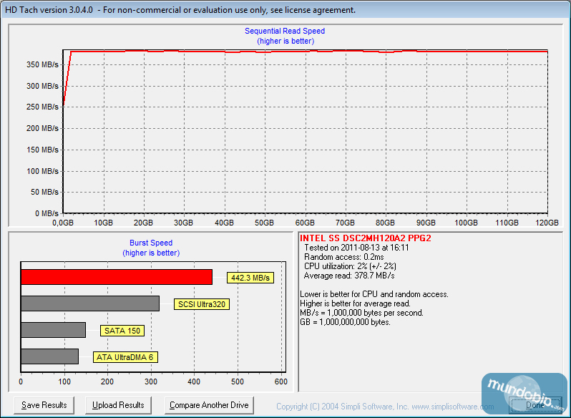Viewport: 571px width, 418px height.
Task: Click the Done button
Action: (535, 405)
